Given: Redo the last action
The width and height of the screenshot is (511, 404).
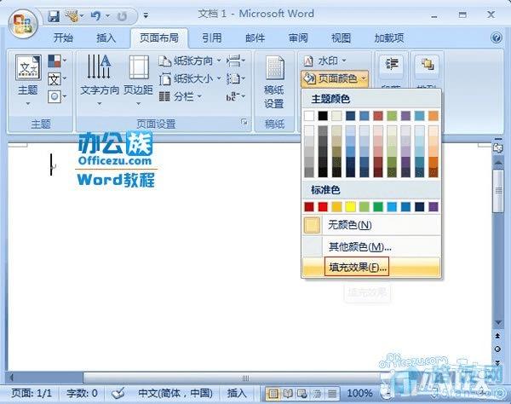Looking at the screenshot, I should [x=122, y=16].
